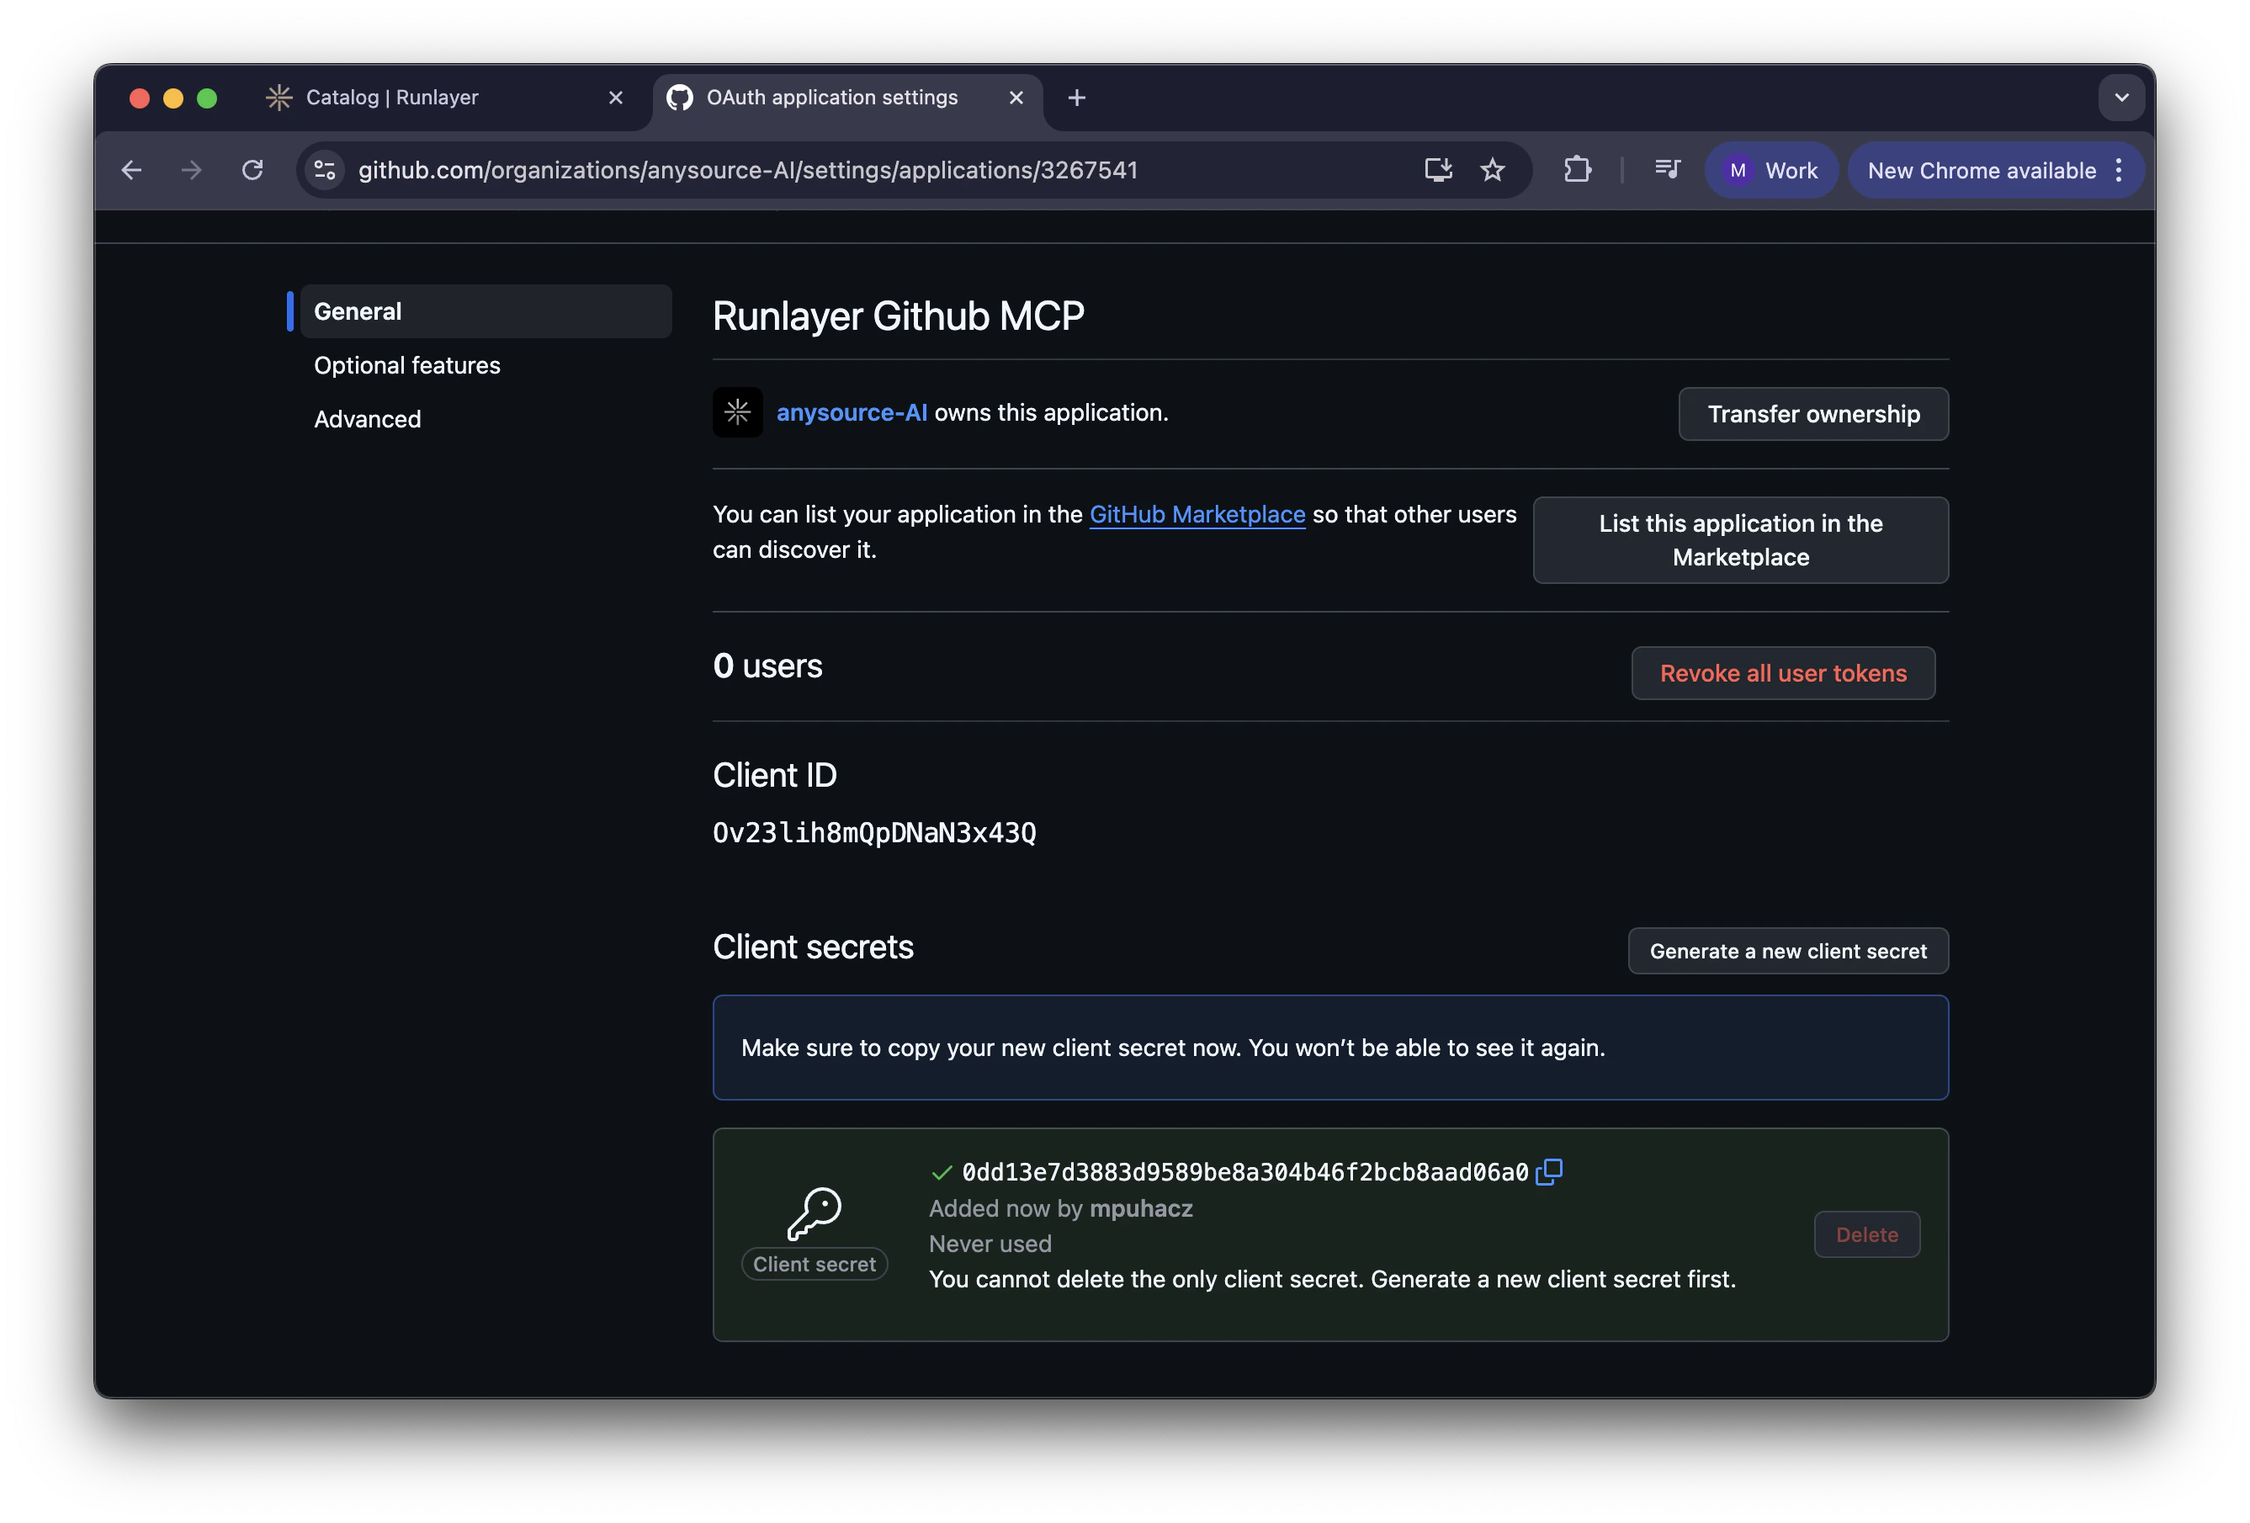The height and width of the screenshot is (1523, 2250).
Task: Click Transfer ownership button
Action: (1812, 414)
